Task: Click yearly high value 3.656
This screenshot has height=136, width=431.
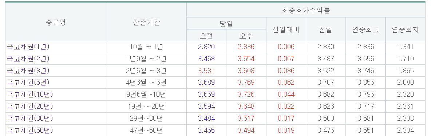Action: coord(365,59)
